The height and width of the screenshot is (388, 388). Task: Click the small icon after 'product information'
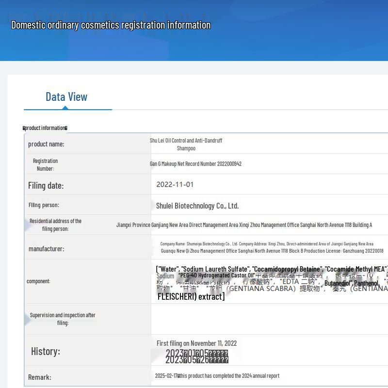pyautogui.click(x=66, y=129)
